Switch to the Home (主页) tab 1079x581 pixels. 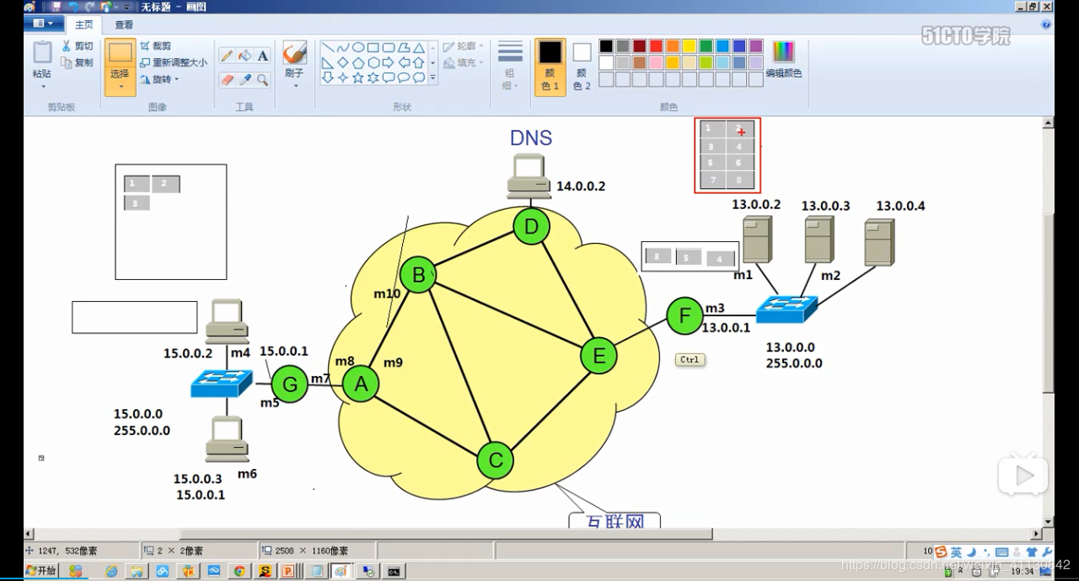tap(83, 24)
